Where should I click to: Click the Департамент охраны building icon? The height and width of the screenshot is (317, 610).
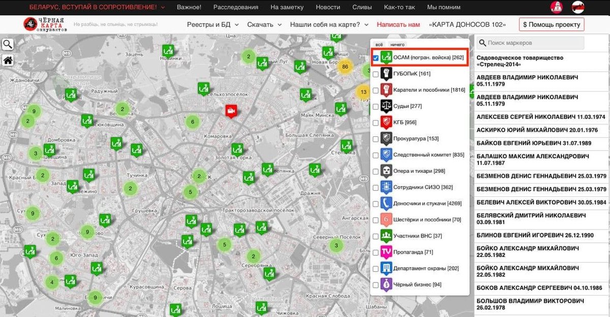tap(386, 268)
